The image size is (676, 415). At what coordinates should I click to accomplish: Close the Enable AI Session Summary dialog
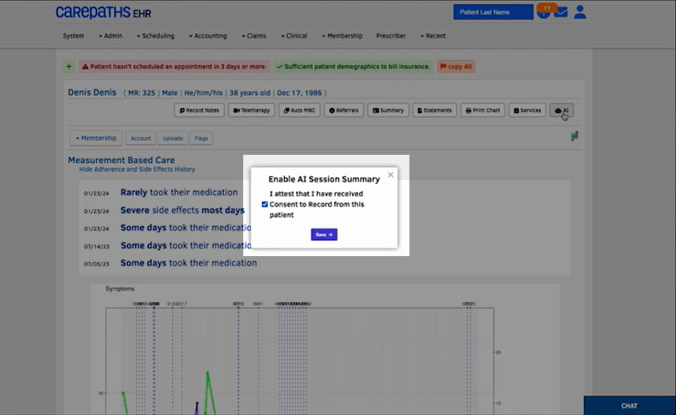tap(390, 175)
